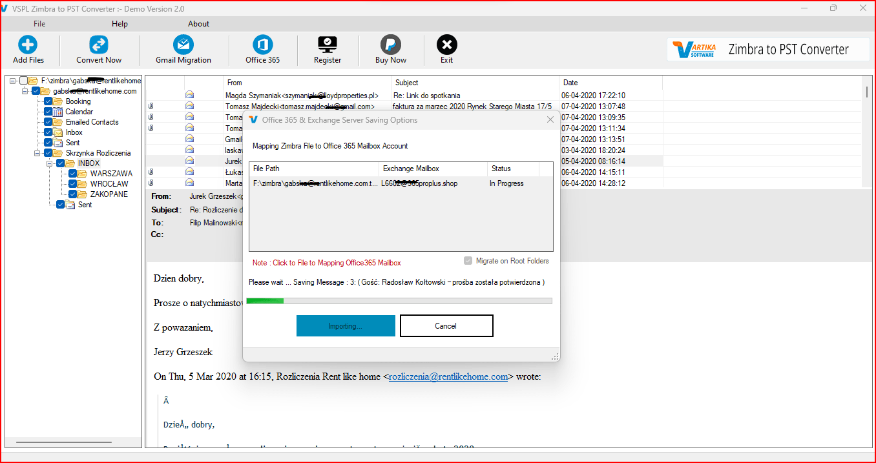The width and height of the screenshot is (876, 463).
Task: Open the File menu
Action: (39, 24)
